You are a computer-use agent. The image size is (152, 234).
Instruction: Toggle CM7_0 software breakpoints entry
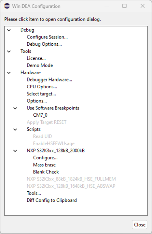point(40,115)
